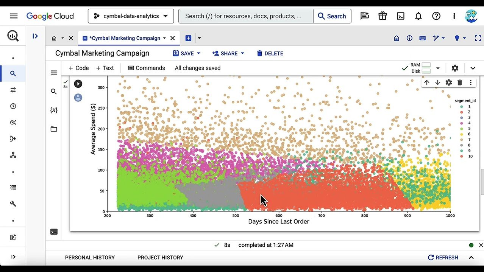Select the Cymbal Marketing Campaign notebook tab
The image size is (484, 272).
tap(125, 38)
